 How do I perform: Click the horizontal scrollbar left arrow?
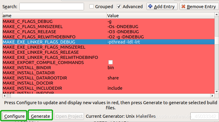pyautogui.click(x=5, y=96)
